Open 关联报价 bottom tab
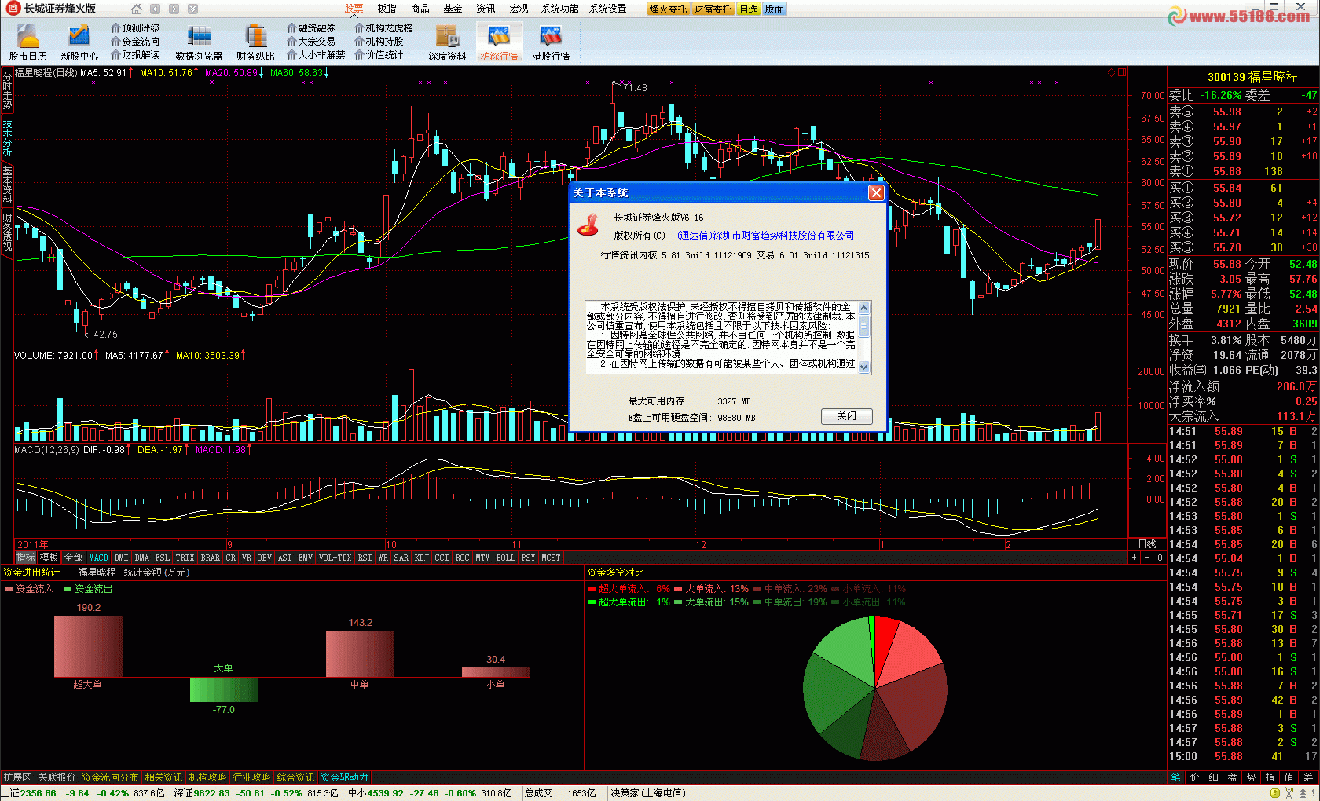This screenshot has height=801, width=1320. [x=57, y=777]
